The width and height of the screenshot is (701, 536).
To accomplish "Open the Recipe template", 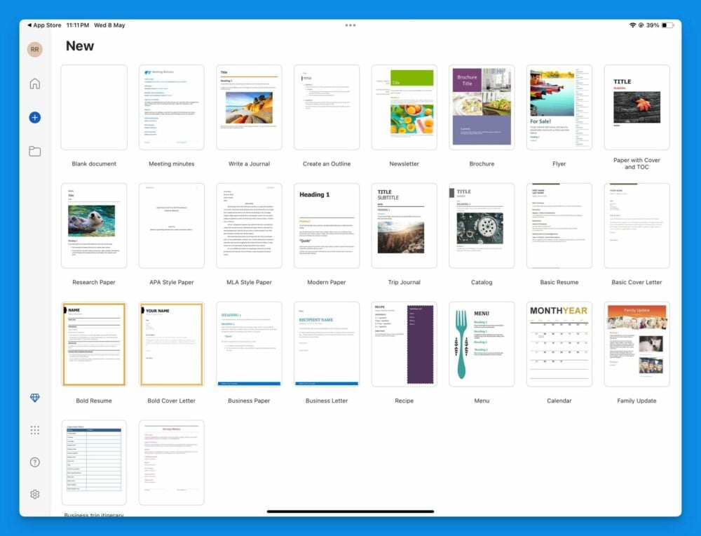I will [404, 344].
